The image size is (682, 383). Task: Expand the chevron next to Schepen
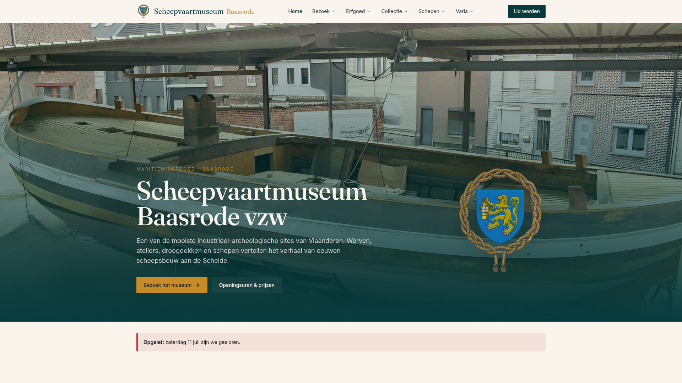click(443, 11)
